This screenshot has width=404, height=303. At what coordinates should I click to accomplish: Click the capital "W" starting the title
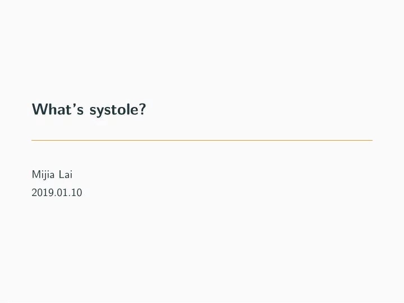tap(39, 109)
